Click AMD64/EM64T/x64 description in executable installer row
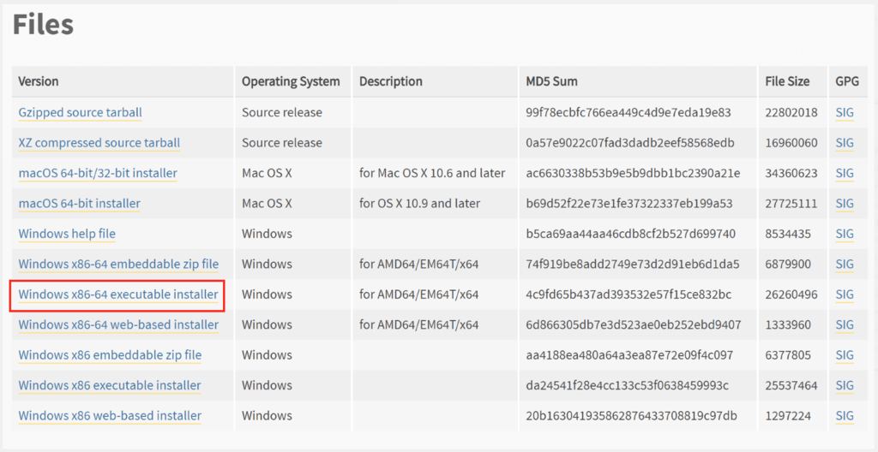 [418, 294]
